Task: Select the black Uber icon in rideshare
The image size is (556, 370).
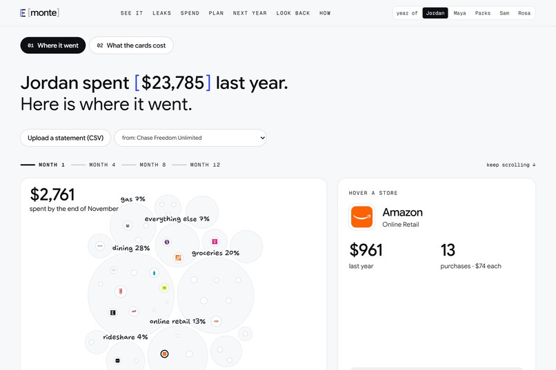Action: click(118, 360)
